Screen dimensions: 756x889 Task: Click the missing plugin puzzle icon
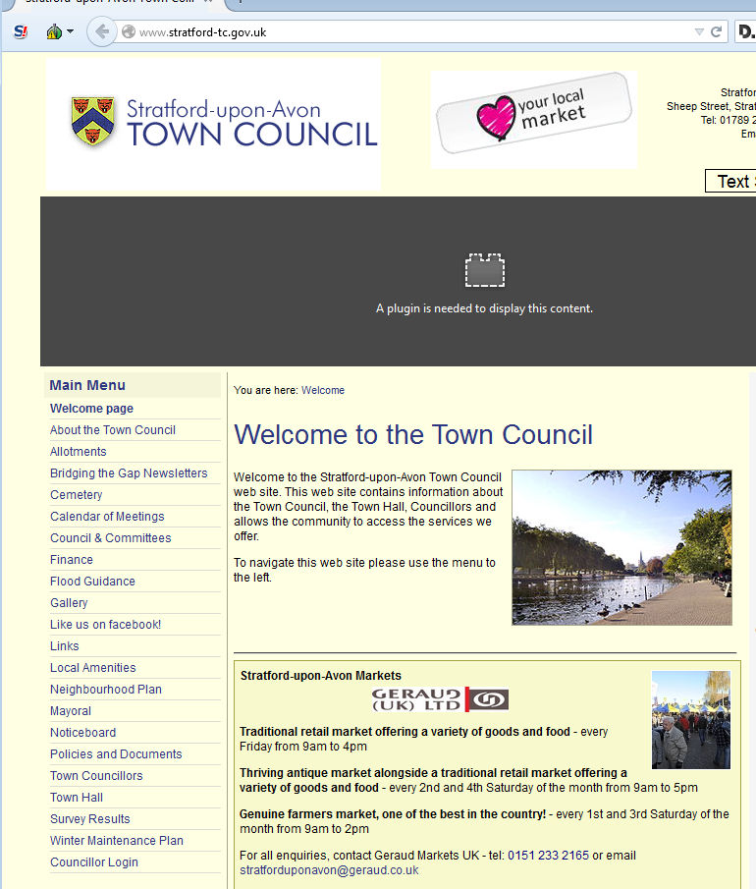tap(485, 270)
